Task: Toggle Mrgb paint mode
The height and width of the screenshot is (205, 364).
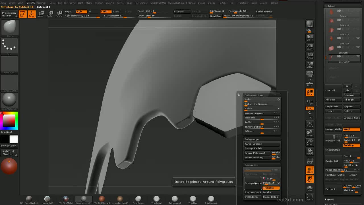Action: (68, 11)
